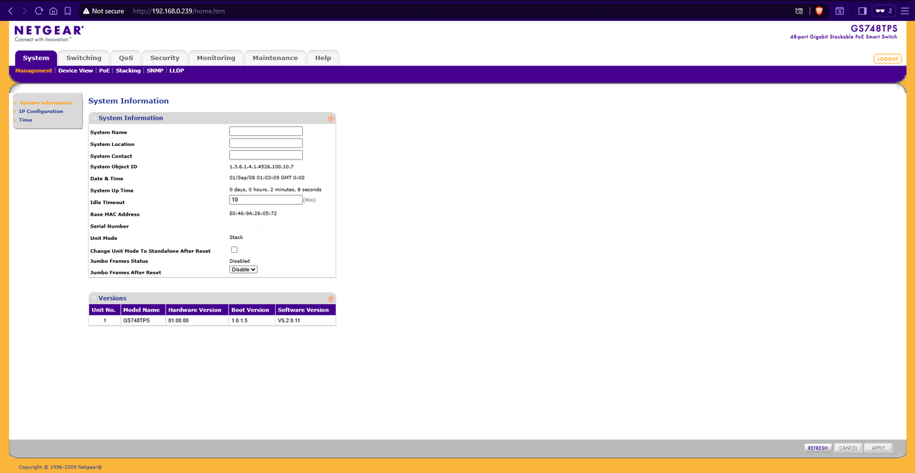Expand the IP Configuration sidebar item

pos(41,111)
